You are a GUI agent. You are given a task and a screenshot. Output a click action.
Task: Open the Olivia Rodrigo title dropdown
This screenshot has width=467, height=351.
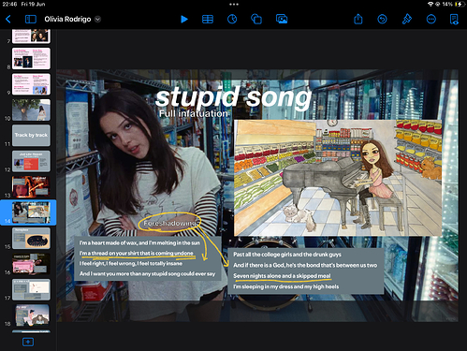(97, 19)
